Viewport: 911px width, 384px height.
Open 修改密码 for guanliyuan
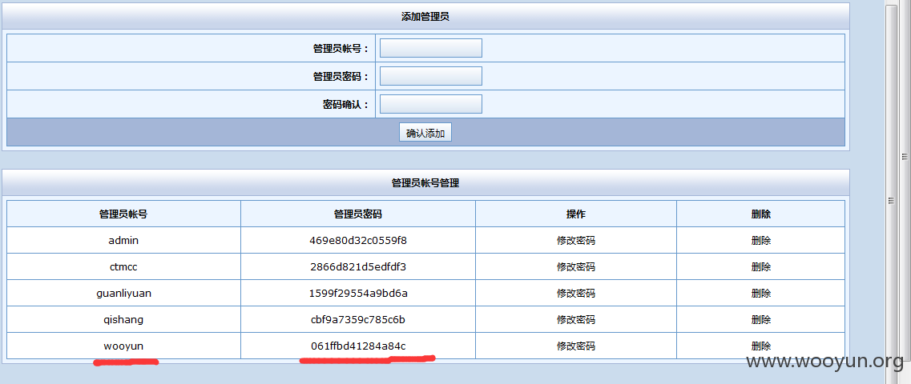point(576,293)
